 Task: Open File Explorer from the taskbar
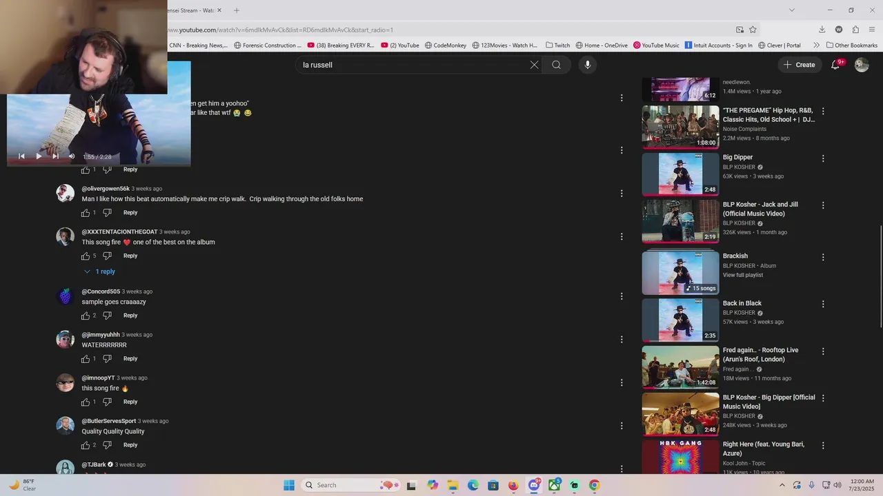coord(453,485)
